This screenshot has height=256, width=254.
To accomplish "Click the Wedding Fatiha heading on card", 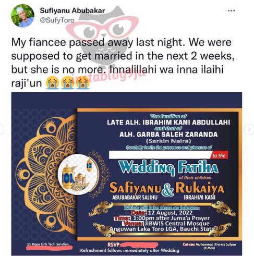I will click(168, 167).
